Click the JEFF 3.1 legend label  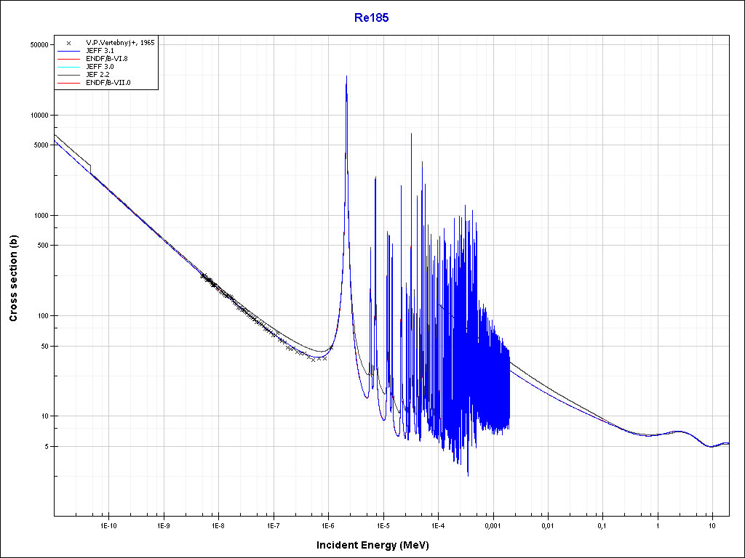(100, 51)
